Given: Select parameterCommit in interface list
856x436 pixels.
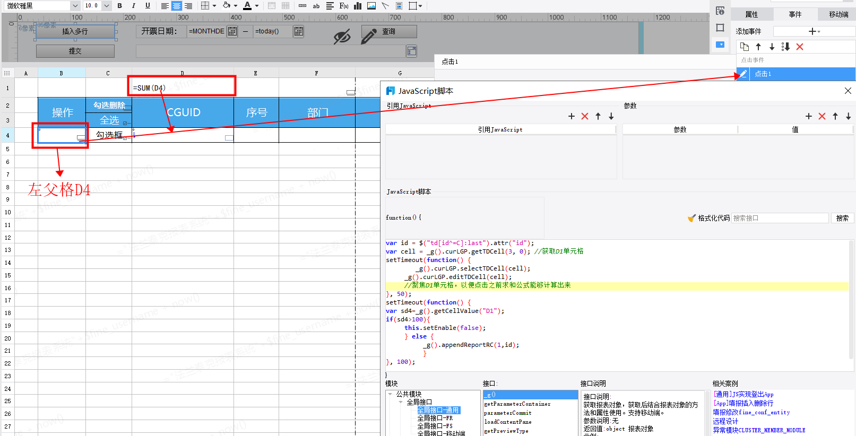Looking at the screenshot, I should [x=508, y=413].
